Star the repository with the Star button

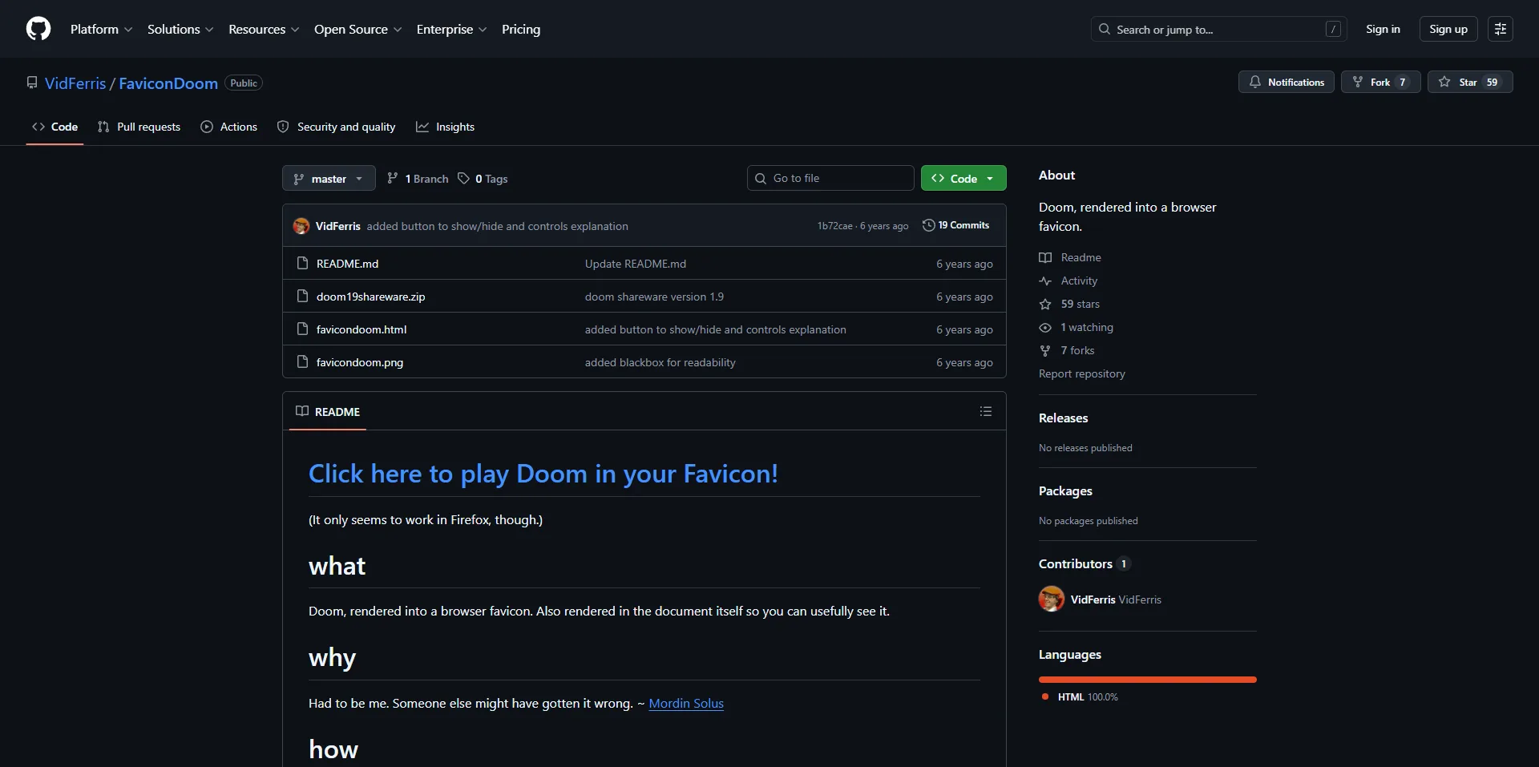coord(1470,82)
